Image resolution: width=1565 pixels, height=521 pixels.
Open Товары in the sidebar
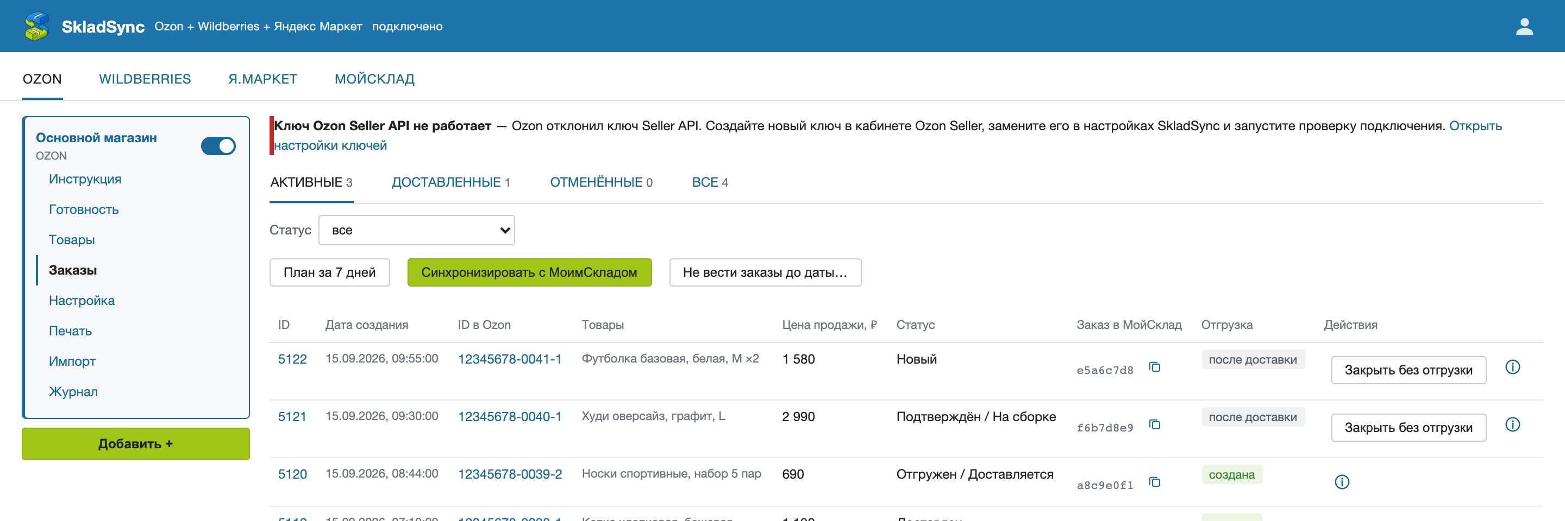tap(72, 240)
